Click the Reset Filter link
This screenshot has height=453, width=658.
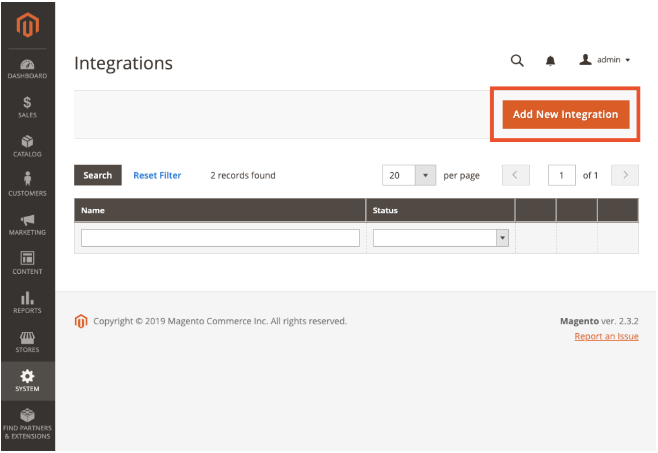157,175
